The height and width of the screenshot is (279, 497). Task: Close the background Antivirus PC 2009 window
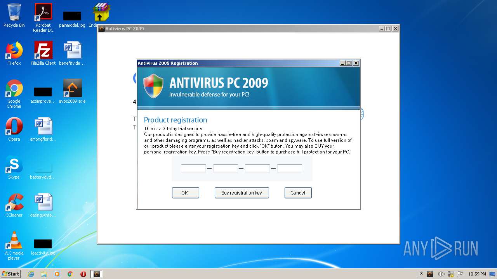pyautogui.click(x=395, y=29)
